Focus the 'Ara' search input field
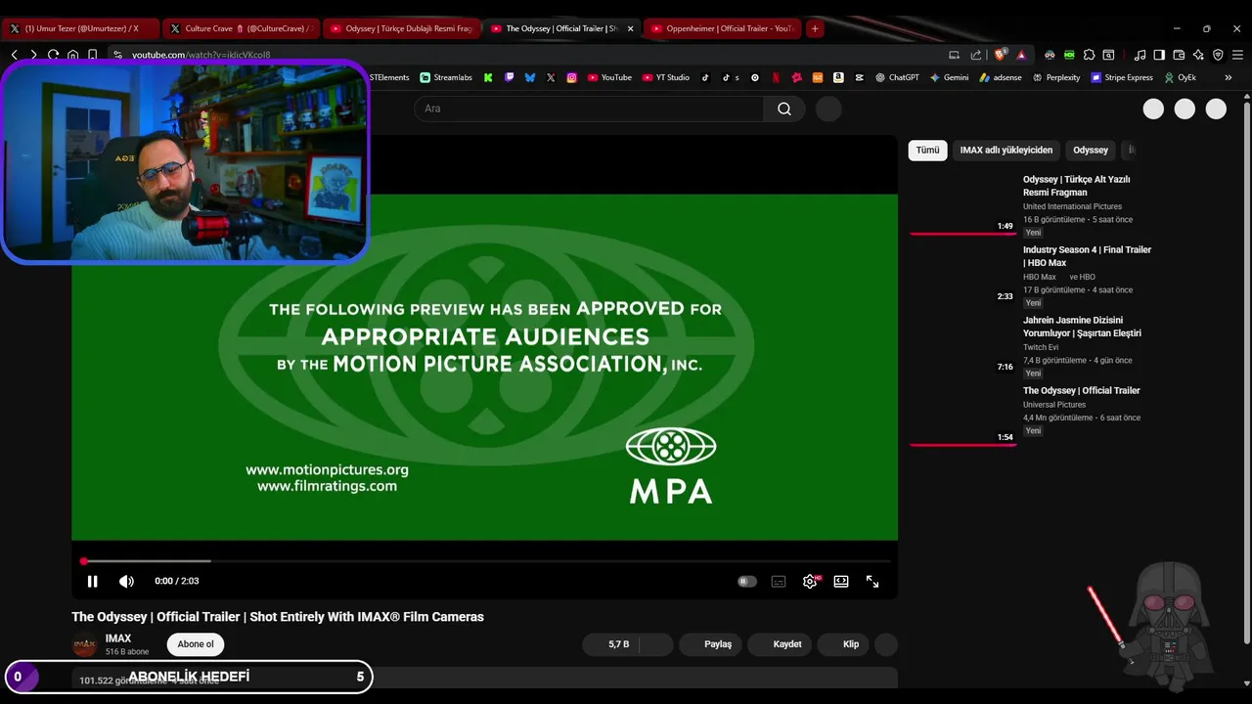1252x704 pixels. coord(589,109)
